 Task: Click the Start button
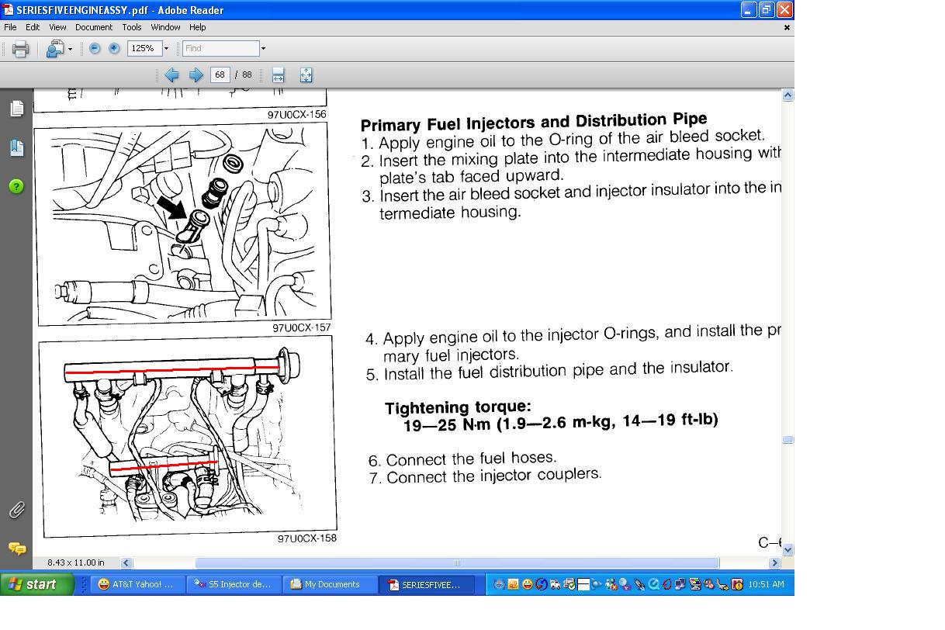(x=37, y=584)
